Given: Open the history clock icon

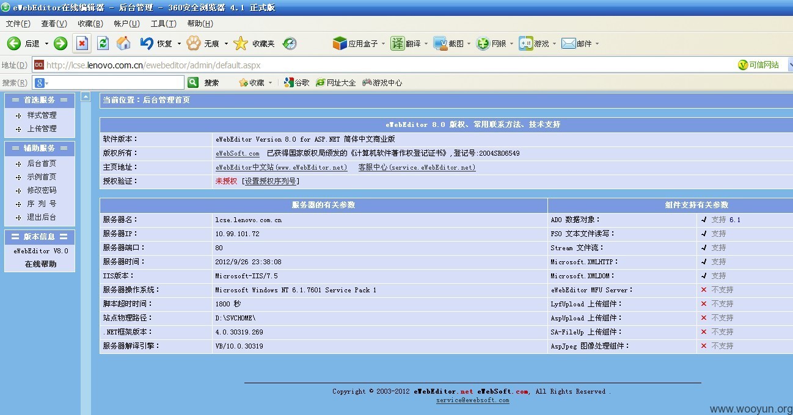Looking at the screenshot, I should (x=290, y=43).
